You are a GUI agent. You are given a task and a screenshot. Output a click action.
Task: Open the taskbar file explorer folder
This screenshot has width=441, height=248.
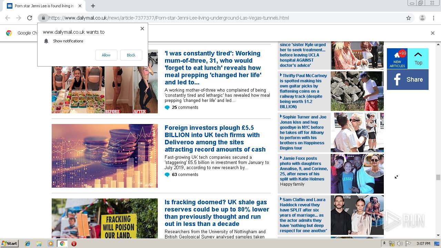point(39,244)
